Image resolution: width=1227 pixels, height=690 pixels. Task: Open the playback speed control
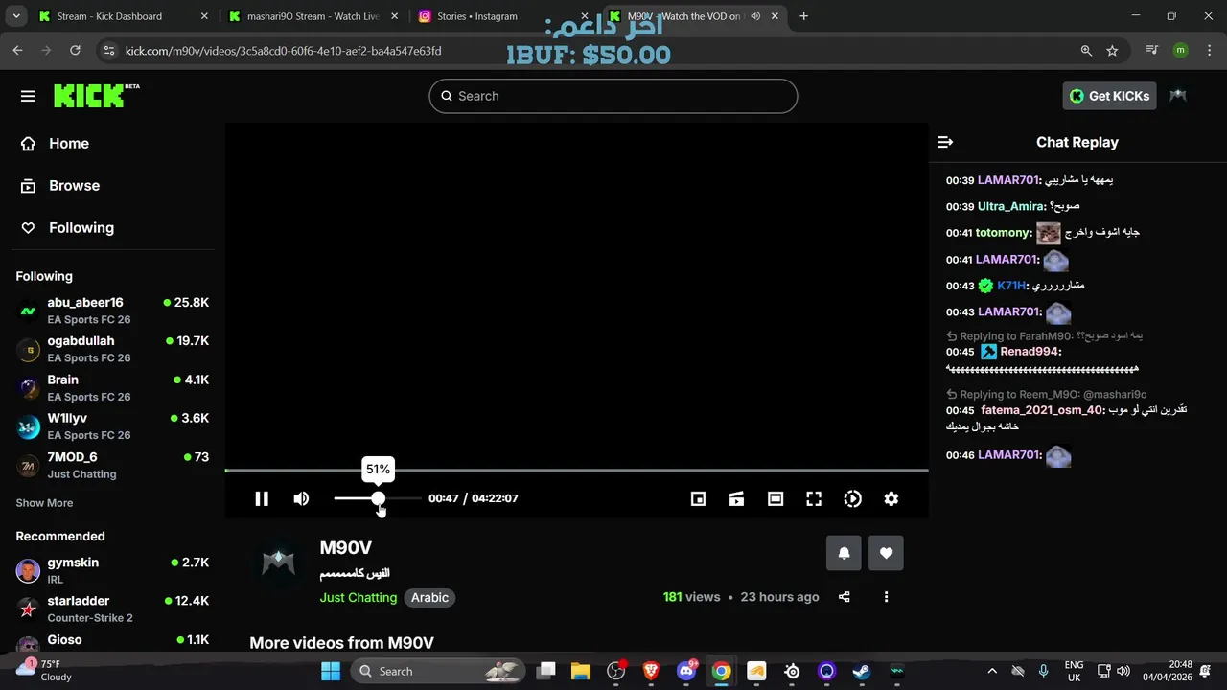point(852,498)
